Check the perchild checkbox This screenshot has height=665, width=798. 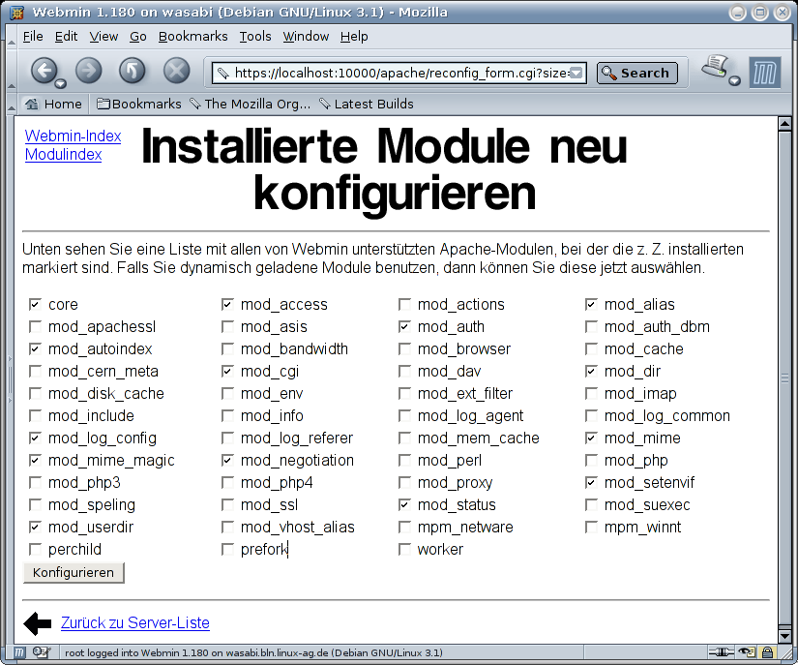click(35, 550)
